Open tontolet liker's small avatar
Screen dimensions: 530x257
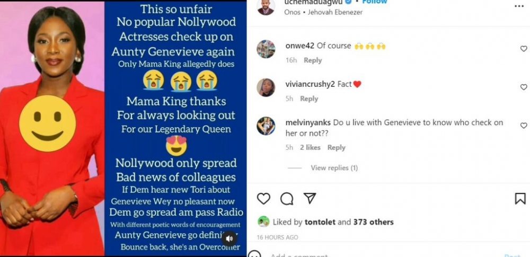[x=263, y=222]
